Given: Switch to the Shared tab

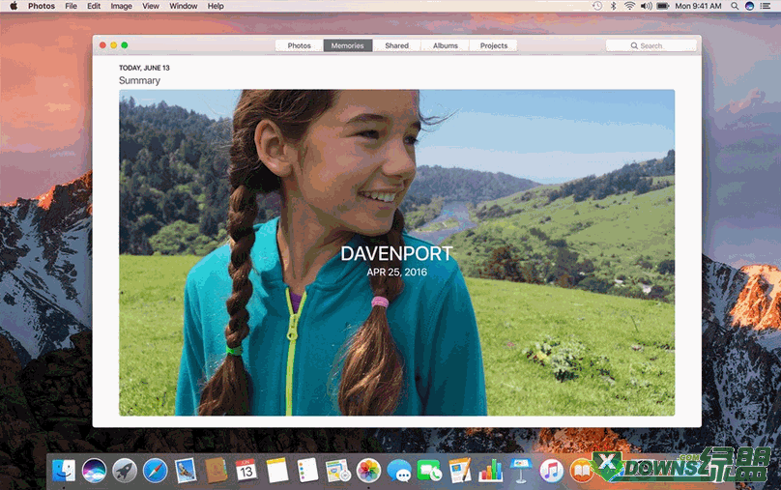Looking at the screenshot, I should (x=396, y=45).
